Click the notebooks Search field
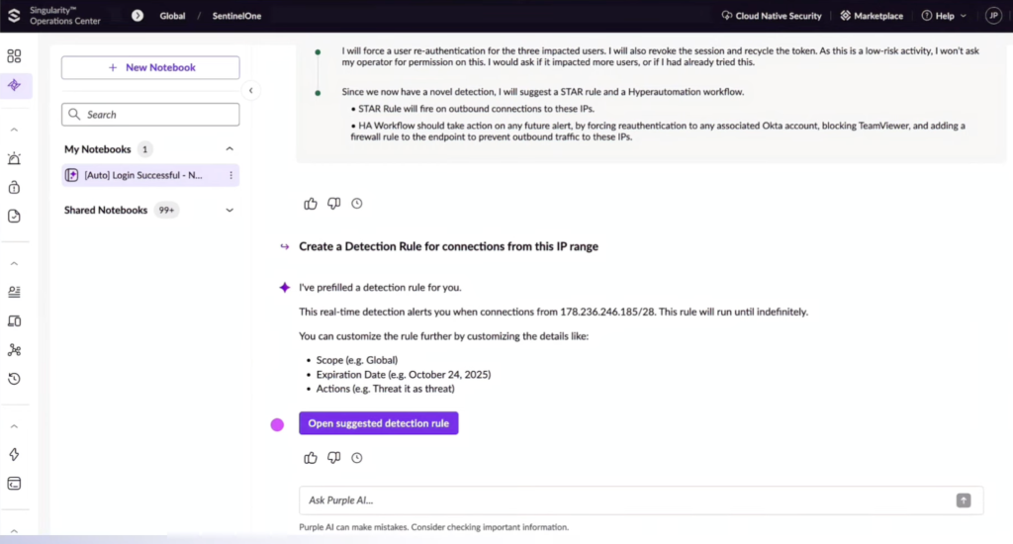 [150, 115]
